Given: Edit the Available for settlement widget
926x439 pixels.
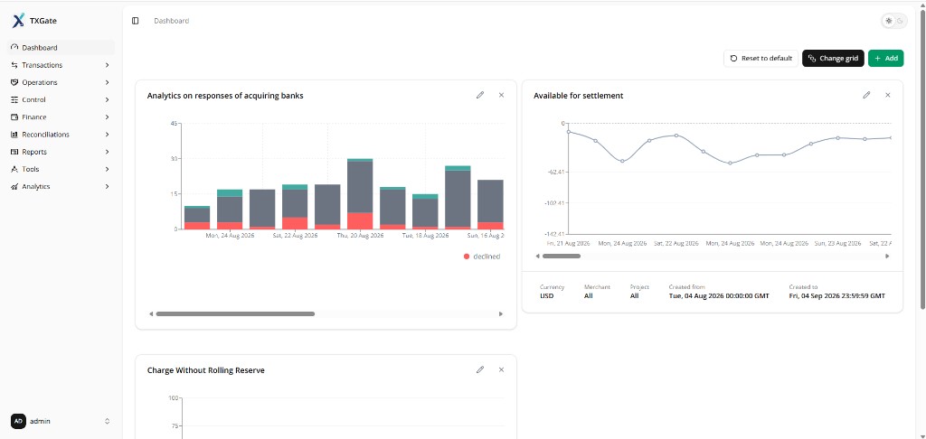Looking at the screenshot, I should 866,95.
